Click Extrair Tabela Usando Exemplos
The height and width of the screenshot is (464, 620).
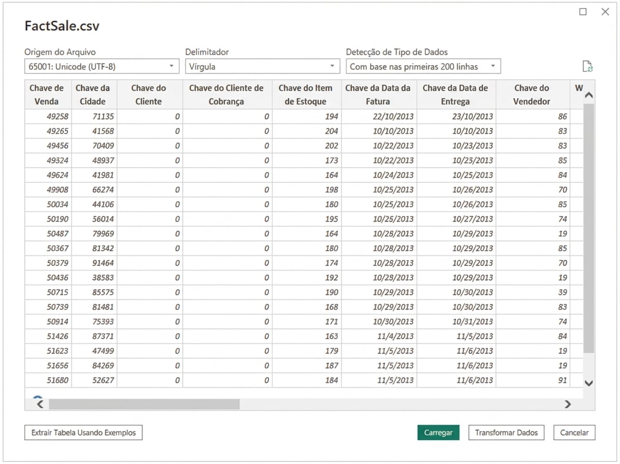click(83, 432)
